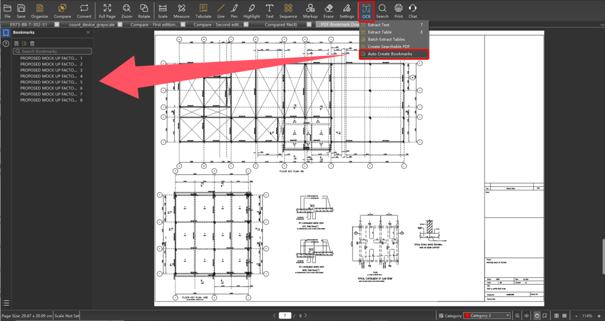Toggle the Bookmarks sidebar panel icon
Viewport: 605px width, 321px height.
[6, 33]
